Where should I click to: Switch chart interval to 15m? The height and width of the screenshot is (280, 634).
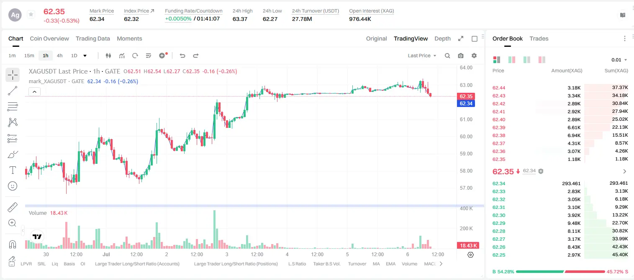(x=29, y=56)
